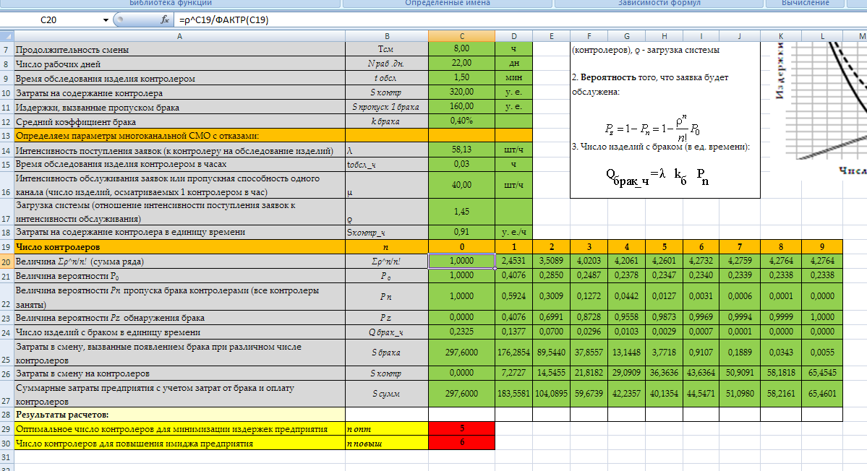Click 'Библиотека функций' ribbon group label
Viewport: 867px width, 471px height.
171,4
